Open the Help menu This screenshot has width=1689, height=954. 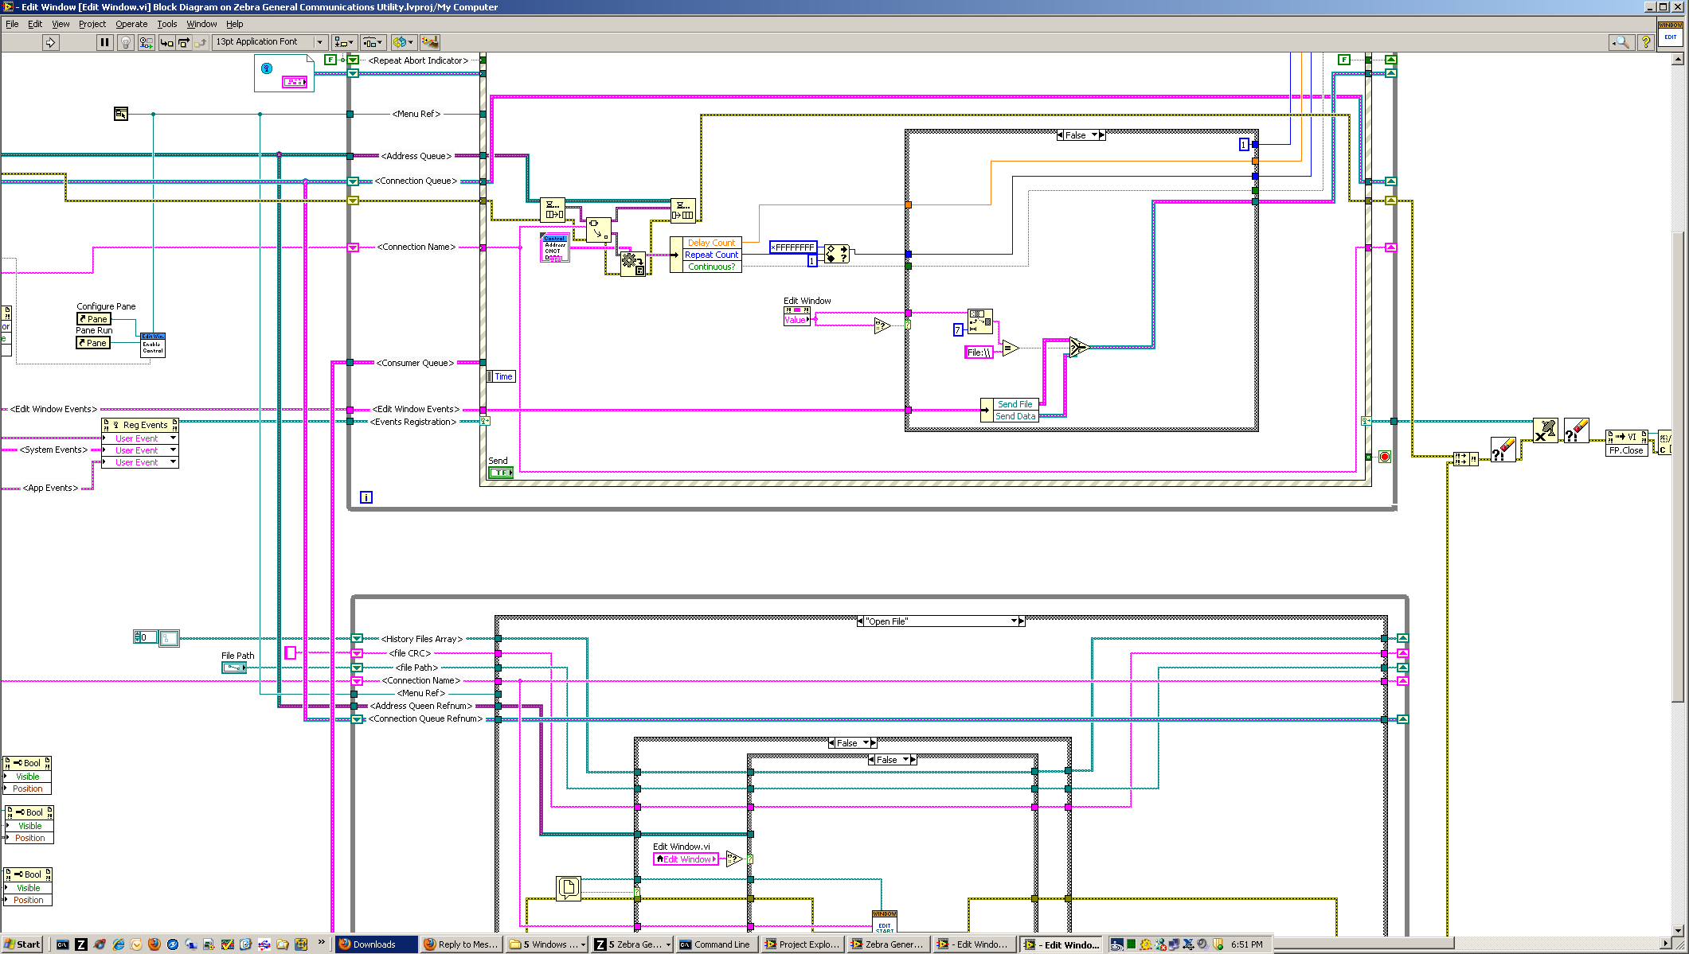pyautogui.click(x=234, y=24)
